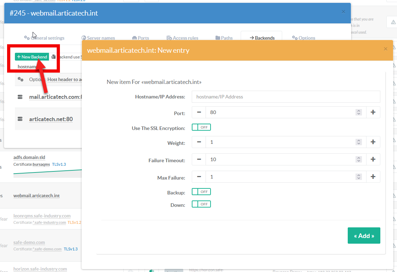
Task: Click the gears icon beside Options row
Action: (21, 79)
